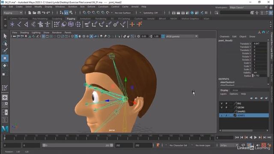Open the layer editor Layers menu
Viewport: 274px width, 154px height.
[x=223, y=94]
